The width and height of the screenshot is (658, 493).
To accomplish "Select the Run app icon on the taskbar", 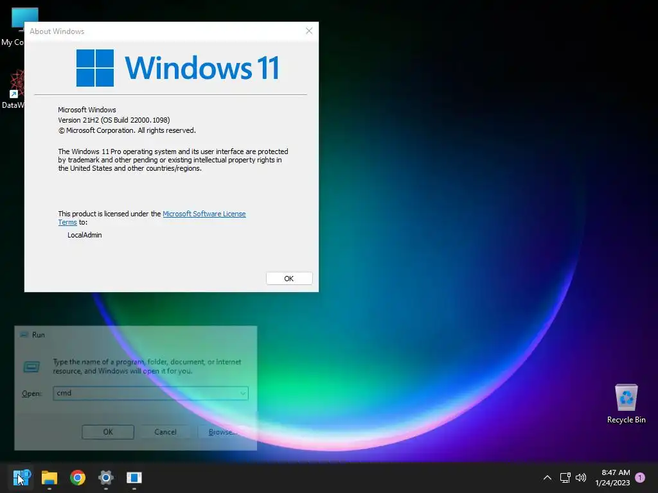I will [134, 477].
